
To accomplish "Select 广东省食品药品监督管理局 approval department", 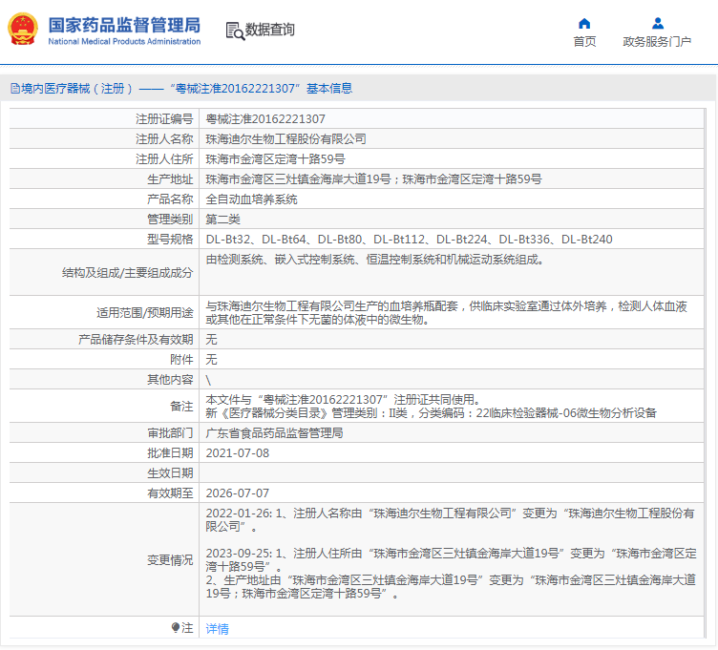I will [x=274, y=433].
